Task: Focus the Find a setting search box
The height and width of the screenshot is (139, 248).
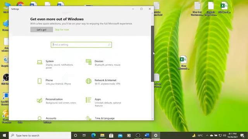Action: click(x=81, y=45)
